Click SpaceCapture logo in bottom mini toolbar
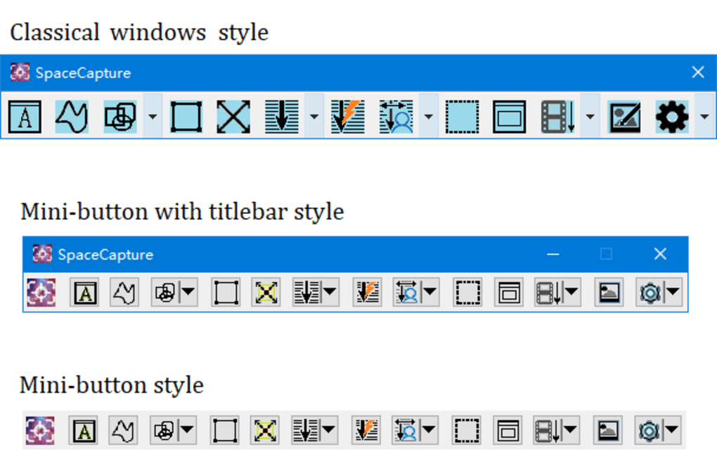The image size is (717, 472). coord(40,430)
